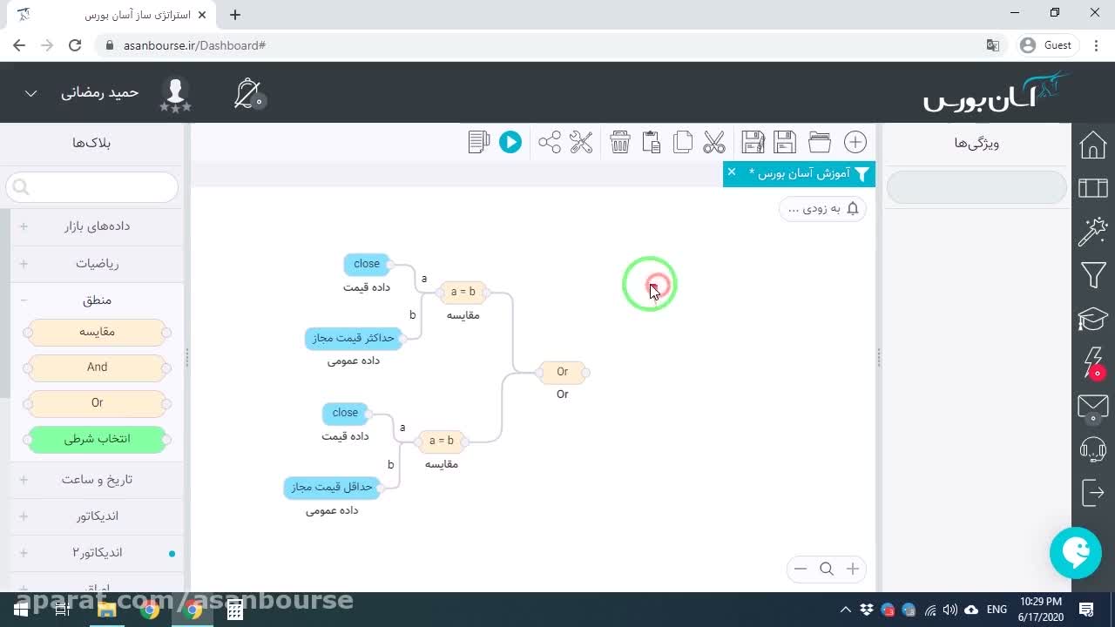Click the open folder icon

pos(820,142)
